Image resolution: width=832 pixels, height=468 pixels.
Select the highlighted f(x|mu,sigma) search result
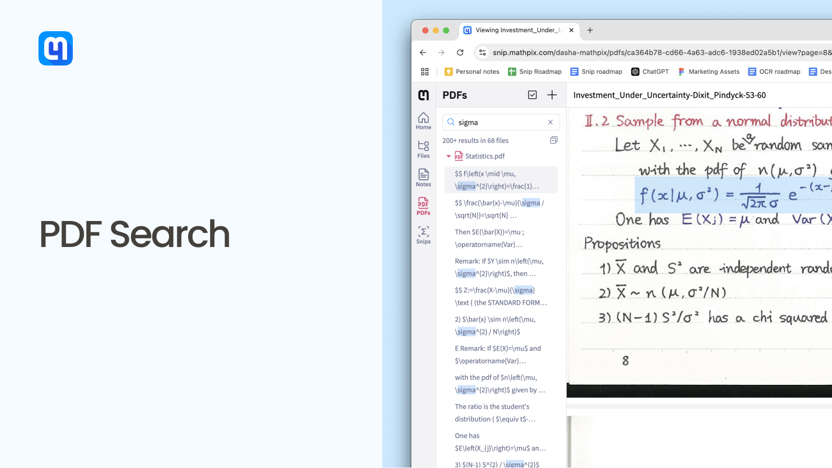pos(499,180)
